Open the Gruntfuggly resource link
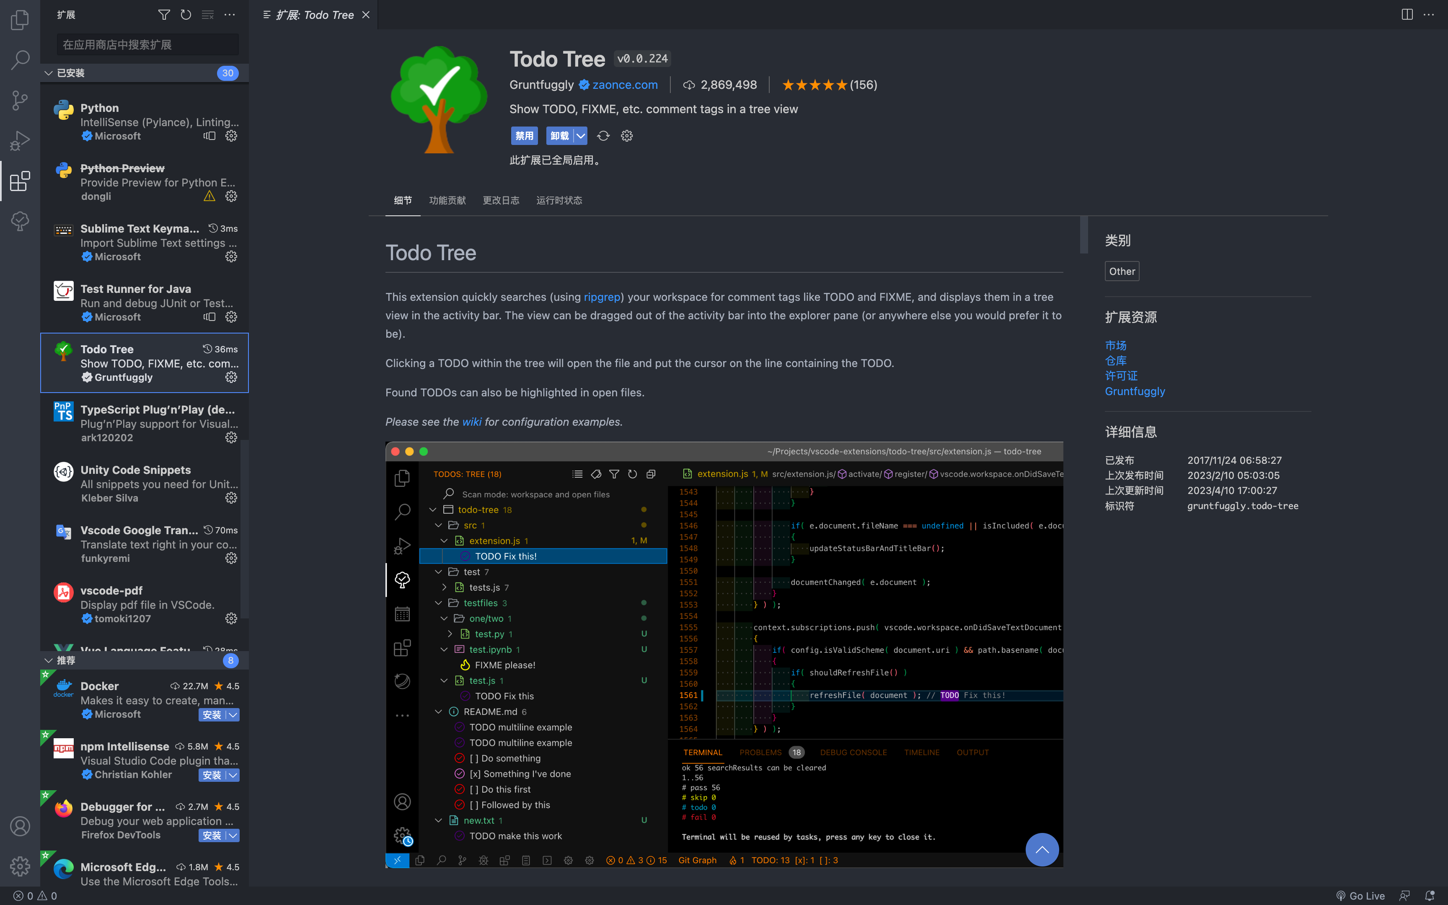The width and height of the screenshot is (1448, 905). tap(1135, 391)
